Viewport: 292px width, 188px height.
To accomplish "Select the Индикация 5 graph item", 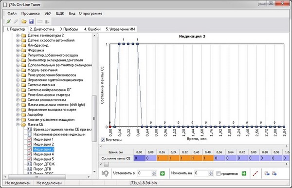I will 43,159.
